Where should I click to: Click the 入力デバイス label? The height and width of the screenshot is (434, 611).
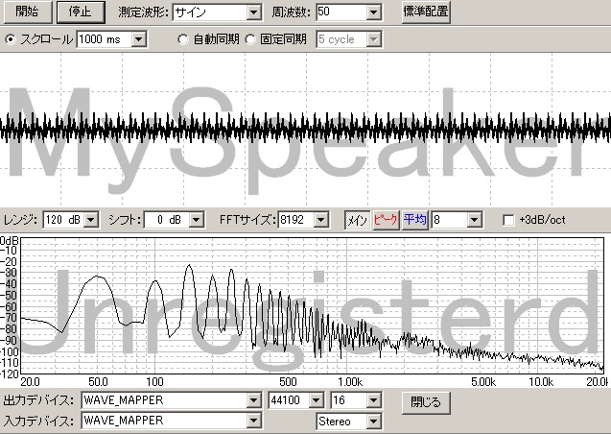click(x=38, y=422)
